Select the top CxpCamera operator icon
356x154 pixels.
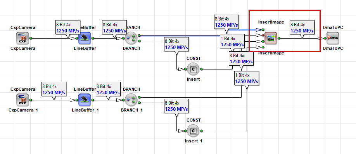(x=22, y=38)
